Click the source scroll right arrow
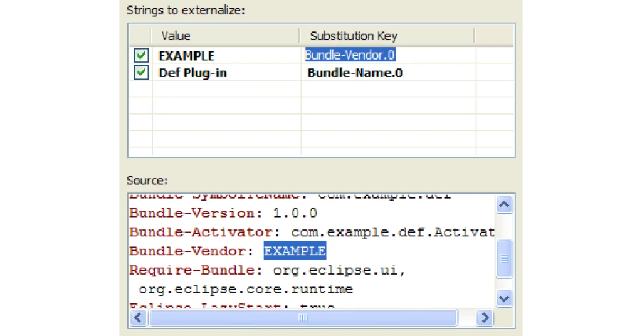Viewport: 642px width, 336px height. [485, 318]
